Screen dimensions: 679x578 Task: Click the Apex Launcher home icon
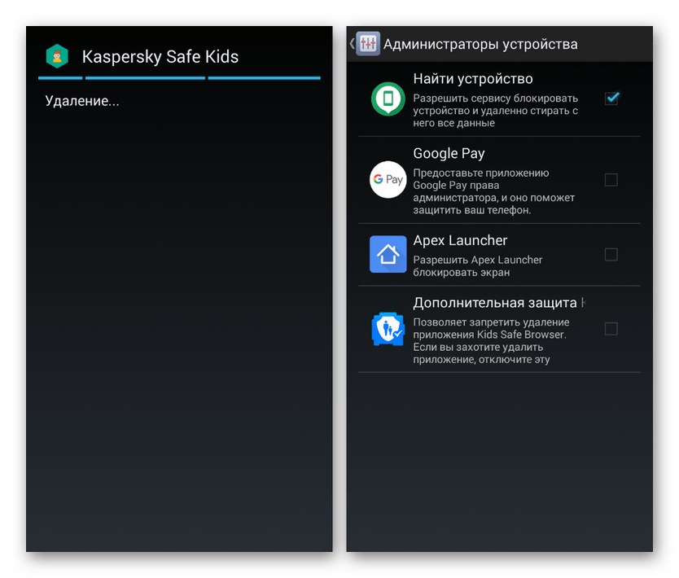click(388, 255)
